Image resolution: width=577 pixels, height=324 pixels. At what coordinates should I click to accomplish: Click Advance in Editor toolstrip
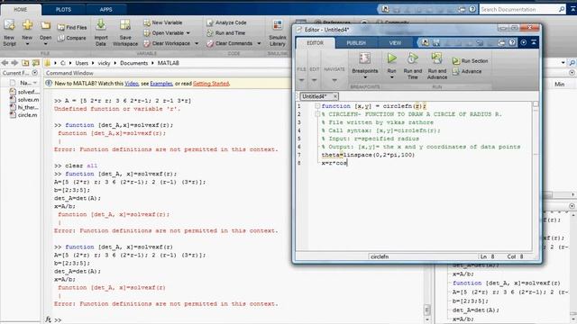pos(467,71)
